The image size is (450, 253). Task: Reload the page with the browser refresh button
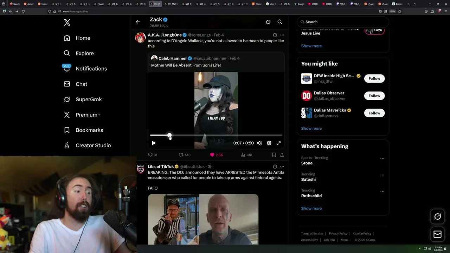tap(23, 11)
